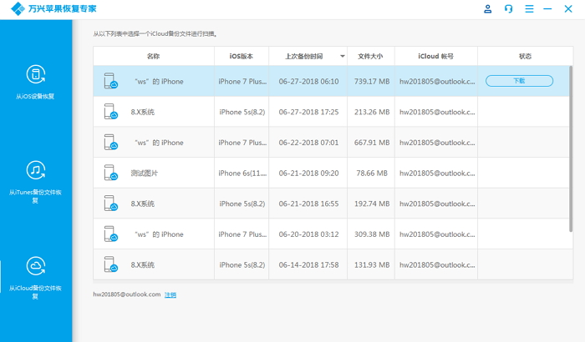Click the 文件大小 column header
The height and width of the screenshot is (342, 585).
370,57
